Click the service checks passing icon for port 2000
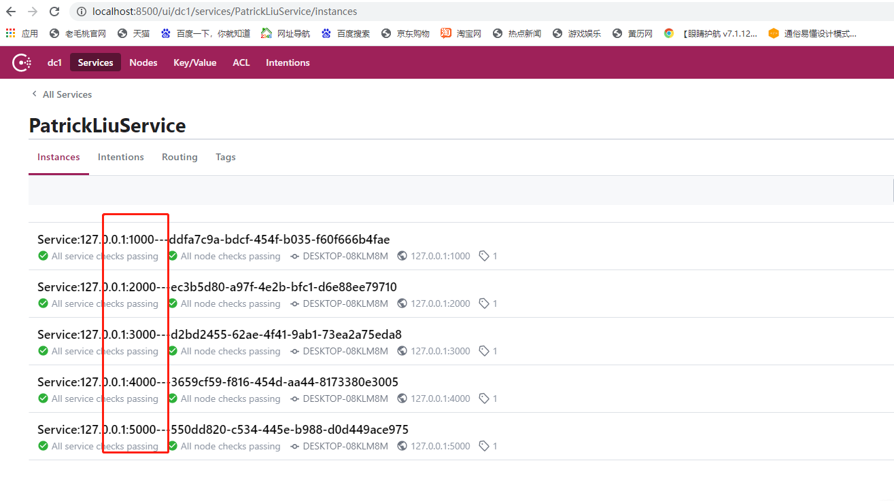This screenshot has height=501, width=894. [43, 303]
